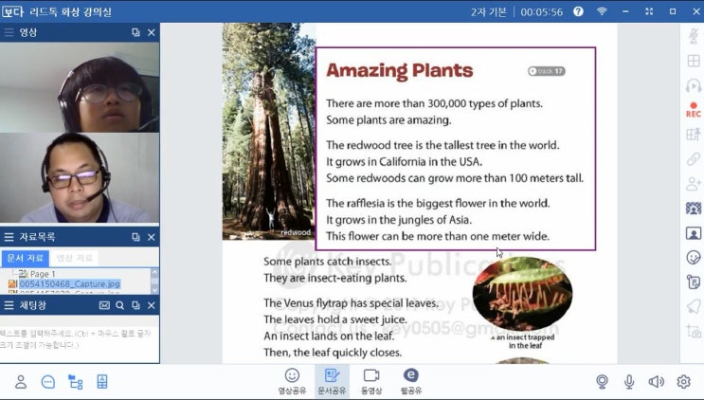The height and width of the screenshot is (400, 704).
Task: Toggle the microphone on or off
Action: point(628,382)
